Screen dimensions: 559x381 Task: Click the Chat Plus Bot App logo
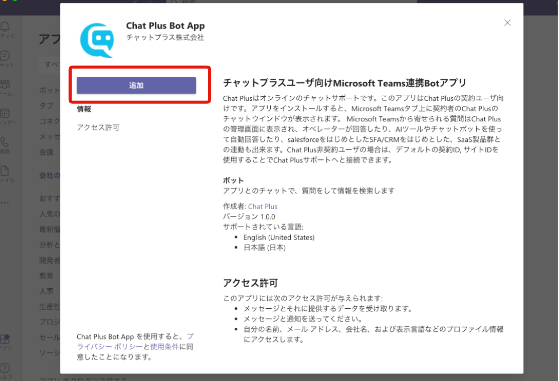pos(97,40)
